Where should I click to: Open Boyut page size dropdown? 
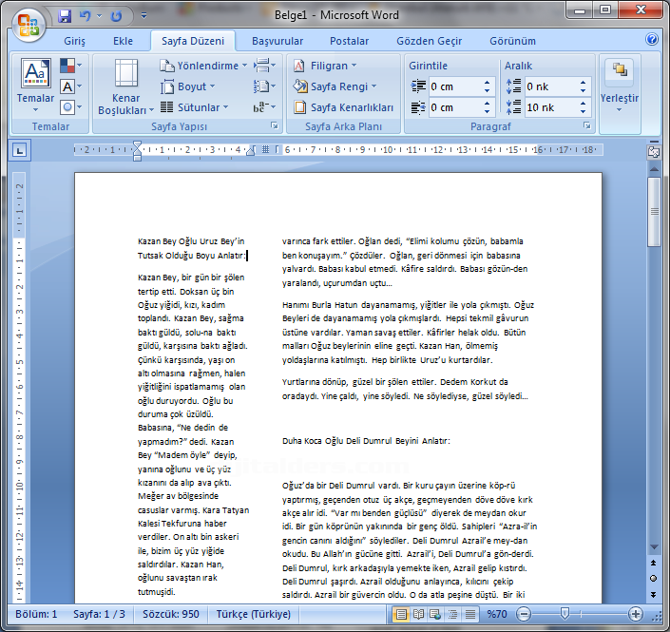[x=187, y=86]
